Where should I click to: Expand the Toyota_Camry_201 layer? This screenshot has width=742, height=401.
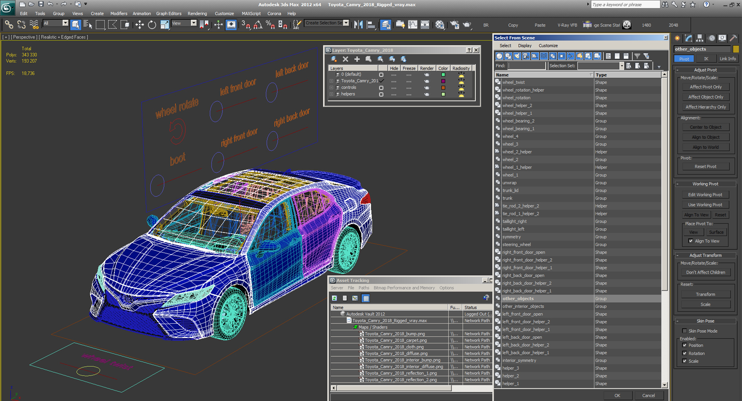(x=331, y=81)
